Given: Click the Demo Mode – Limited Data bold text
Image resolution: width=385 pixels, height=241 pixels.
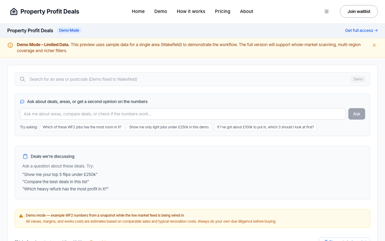Looking at the screenshot, I should 43,45.
